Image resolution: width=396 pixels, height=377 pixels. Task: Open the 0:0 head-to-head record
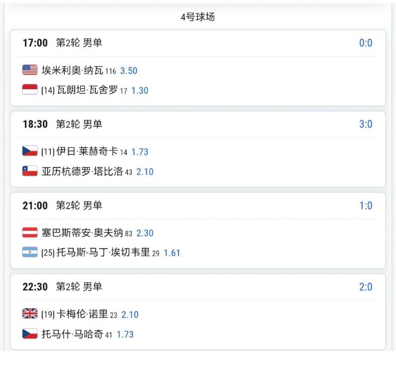click(366, 43)
